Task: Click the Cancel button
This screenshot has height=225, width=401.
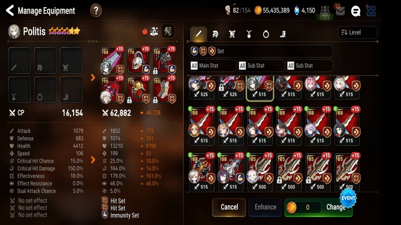Action: tap(229, 207)
